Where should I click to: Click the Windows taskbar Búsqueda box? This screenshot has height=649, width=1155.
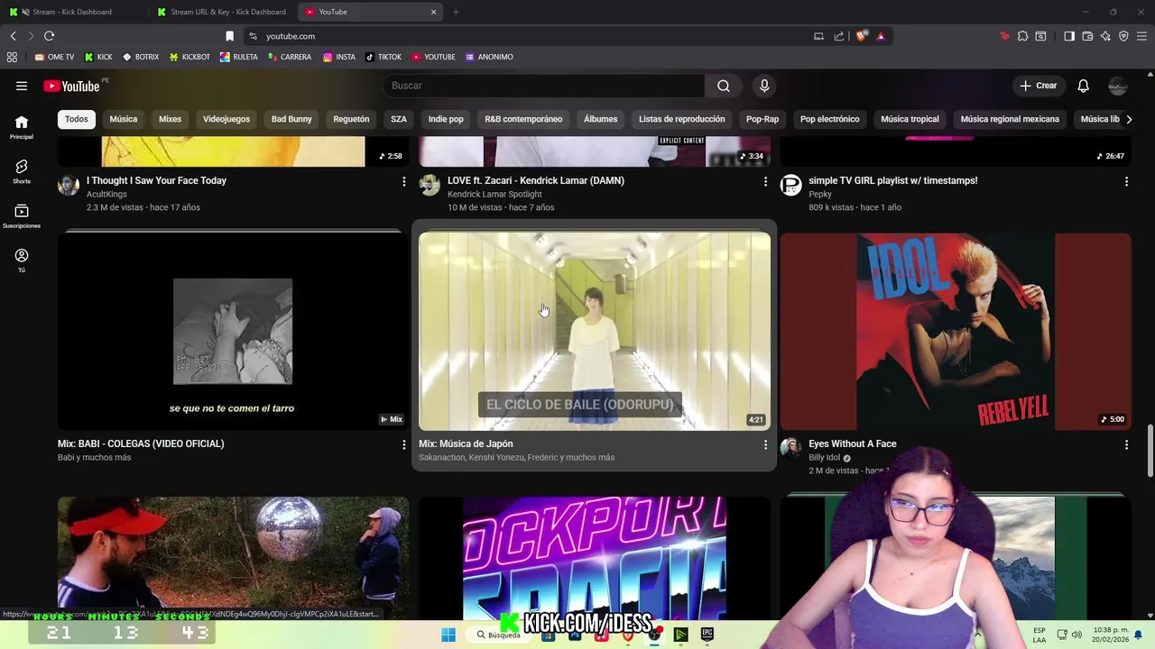[499, 635]
